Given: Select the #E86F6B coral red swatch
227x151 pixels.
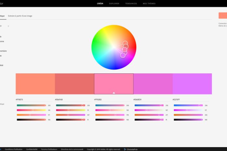Looking at the screenshot, I should click(75, 84).
